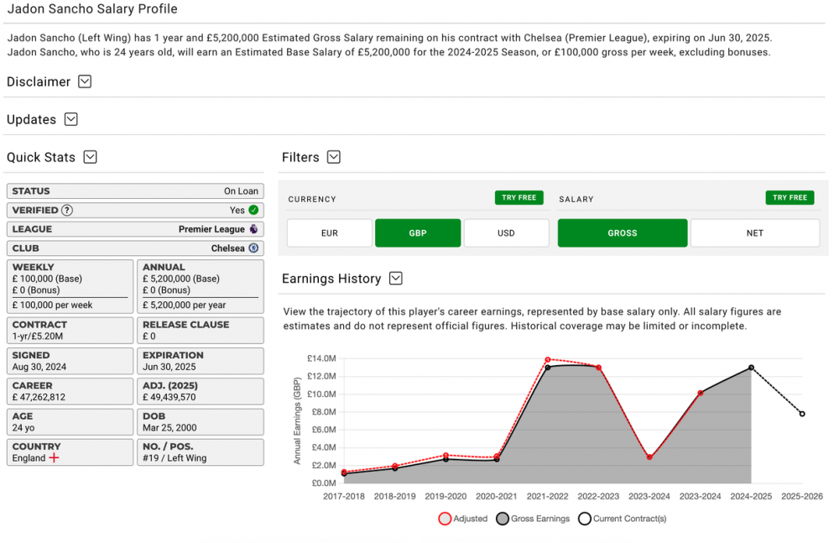This screenshot has width=839, height=543.
Task: Select GBP currency filter
Action: pos(418,233)
